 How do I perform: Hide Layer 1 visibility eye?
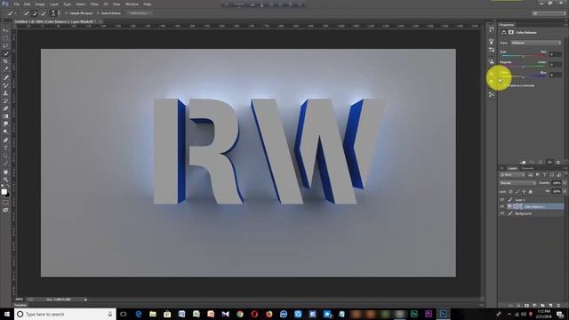click(502, 199)
